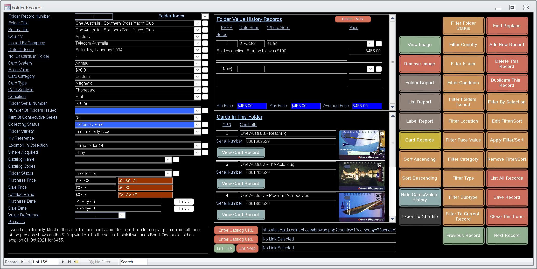Viewport: 537px width, 269px height.
Task: Toggle checkbox next to eBay history record
Action: (x=379, y=44)
